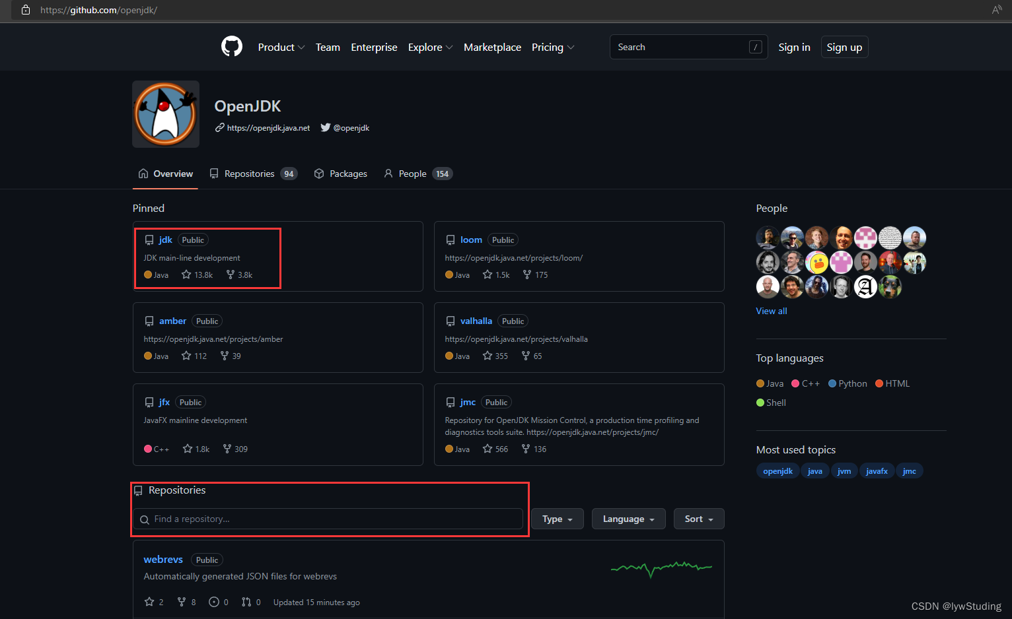Open the Marketplace page
Screen dimensions: 1012x619
[492, 47]
